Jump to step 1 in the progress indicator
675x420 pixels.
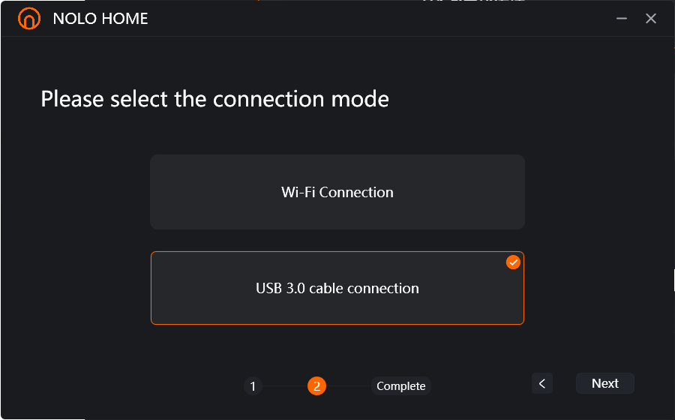(x=253, y=386)
